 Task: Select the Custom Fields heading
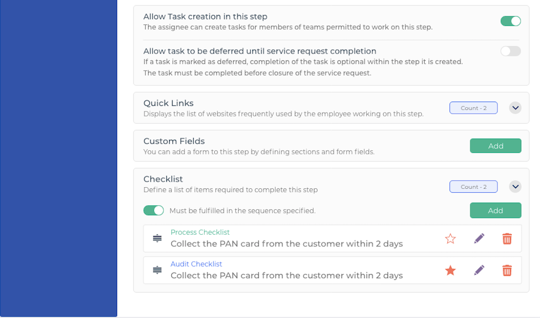pyautogui.click(x=174, y=141)
